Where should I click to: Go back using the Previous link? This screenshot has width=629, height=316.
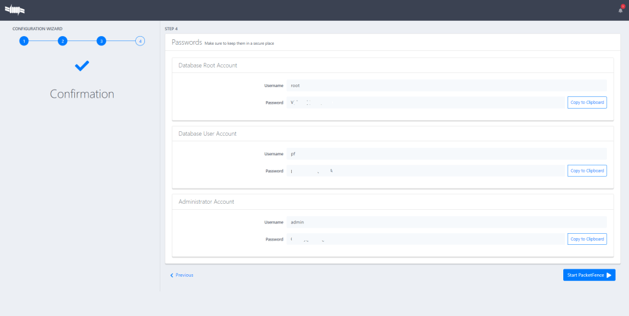(182, 275)
